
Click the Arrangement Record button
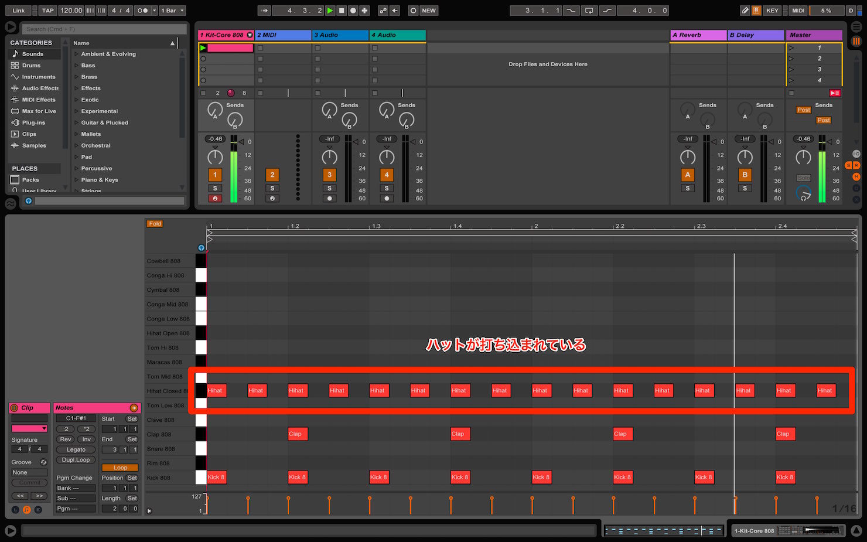click(353, 11)
